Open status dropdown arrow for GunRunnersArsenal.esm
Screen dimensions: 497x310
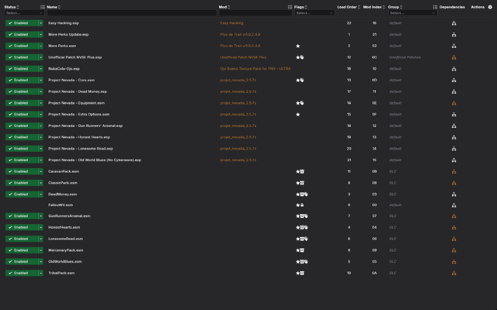click(41, 215)
